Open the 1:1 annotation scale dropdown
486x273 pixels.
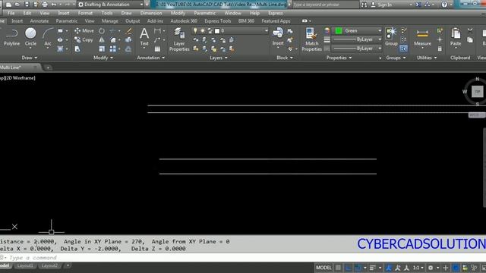pyautogui.click(x=418, y=268)
